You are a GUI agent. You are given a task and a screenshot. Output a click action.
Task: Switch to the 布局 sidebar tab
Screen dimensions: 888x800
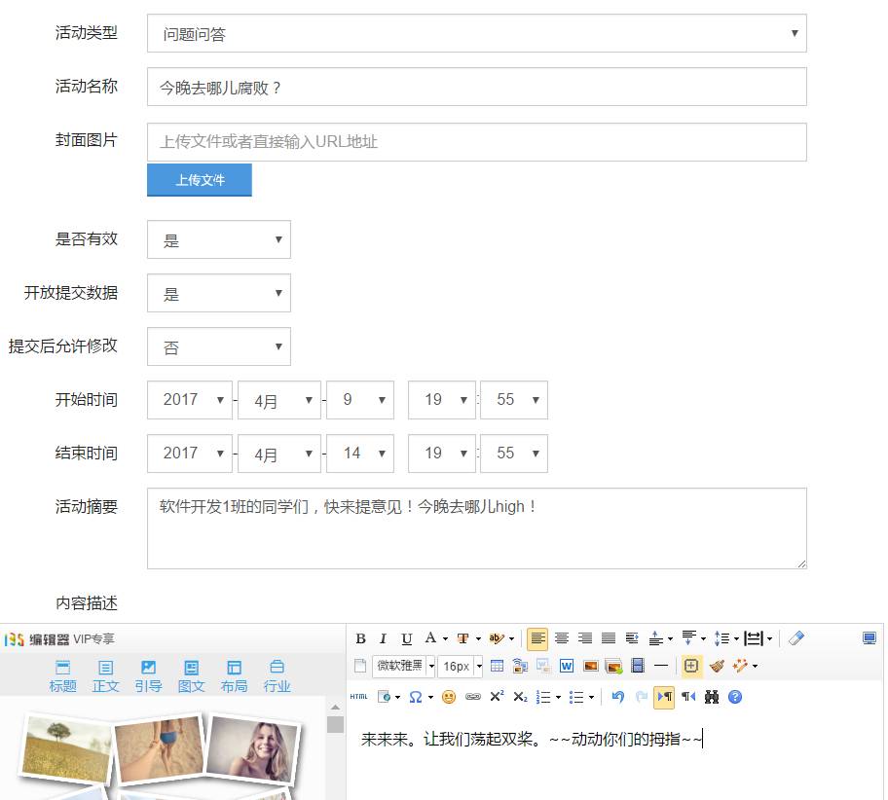point(234,674)
